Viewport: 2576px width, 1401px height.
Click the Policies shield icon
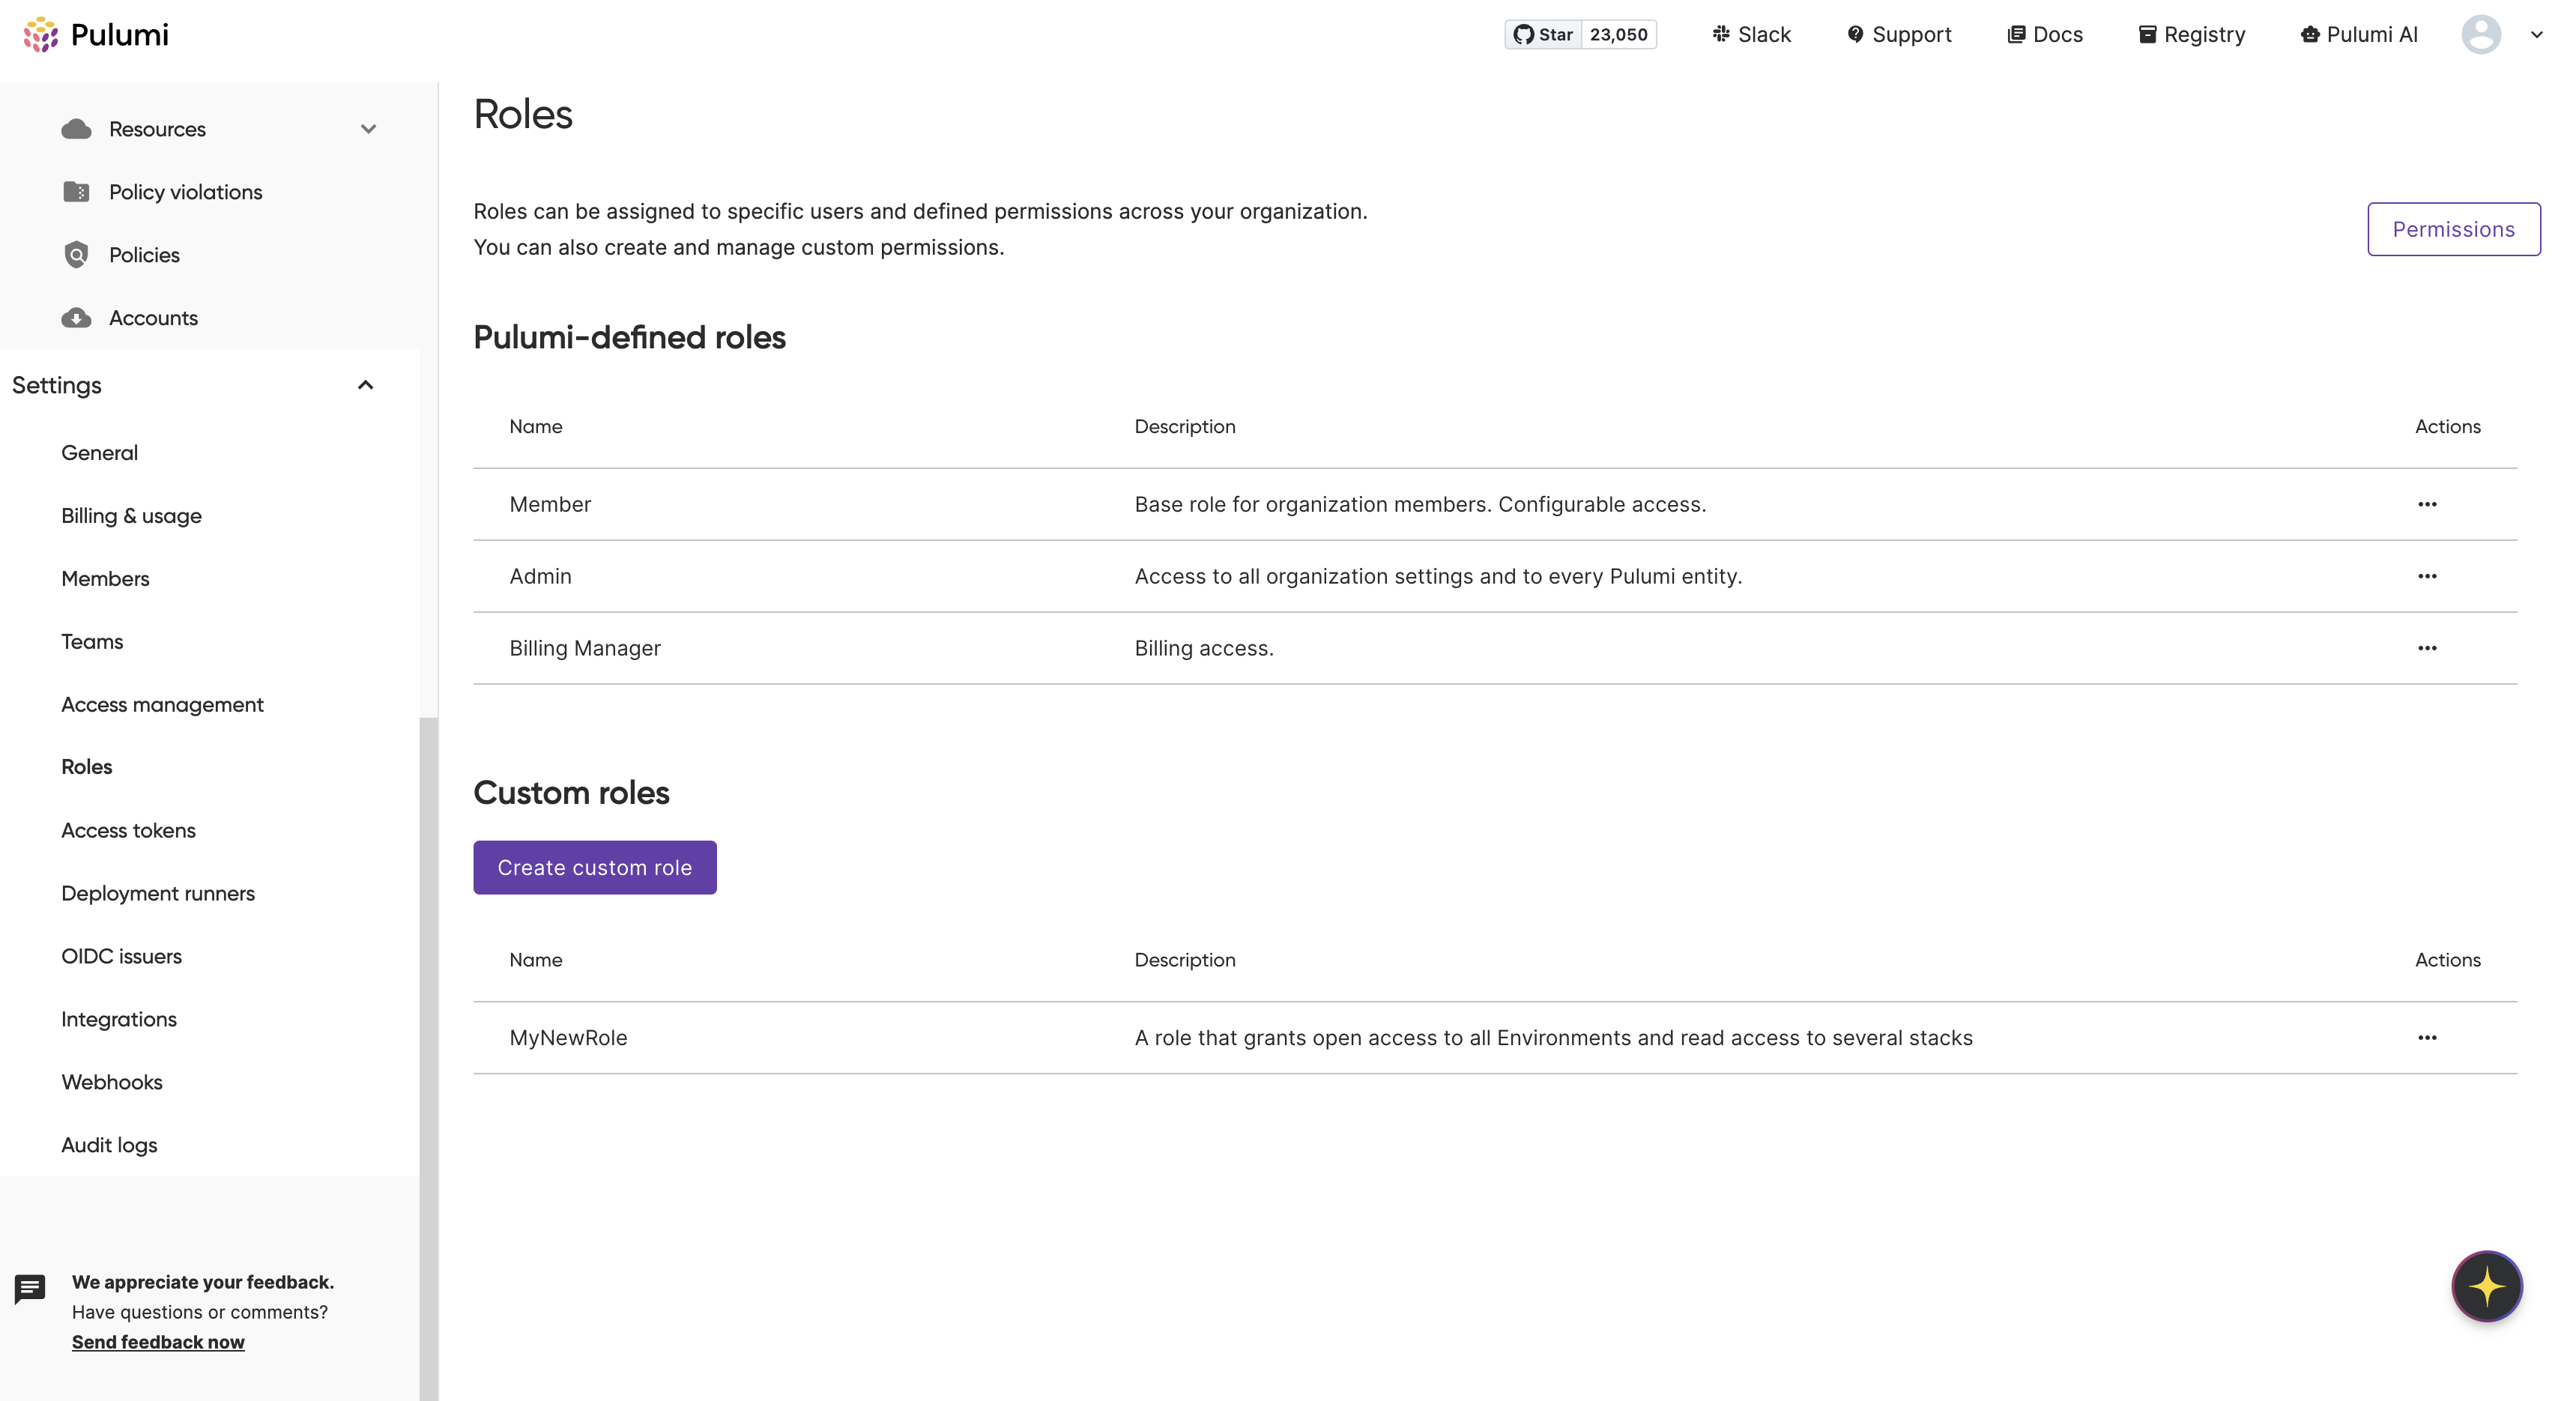point(76,255)
